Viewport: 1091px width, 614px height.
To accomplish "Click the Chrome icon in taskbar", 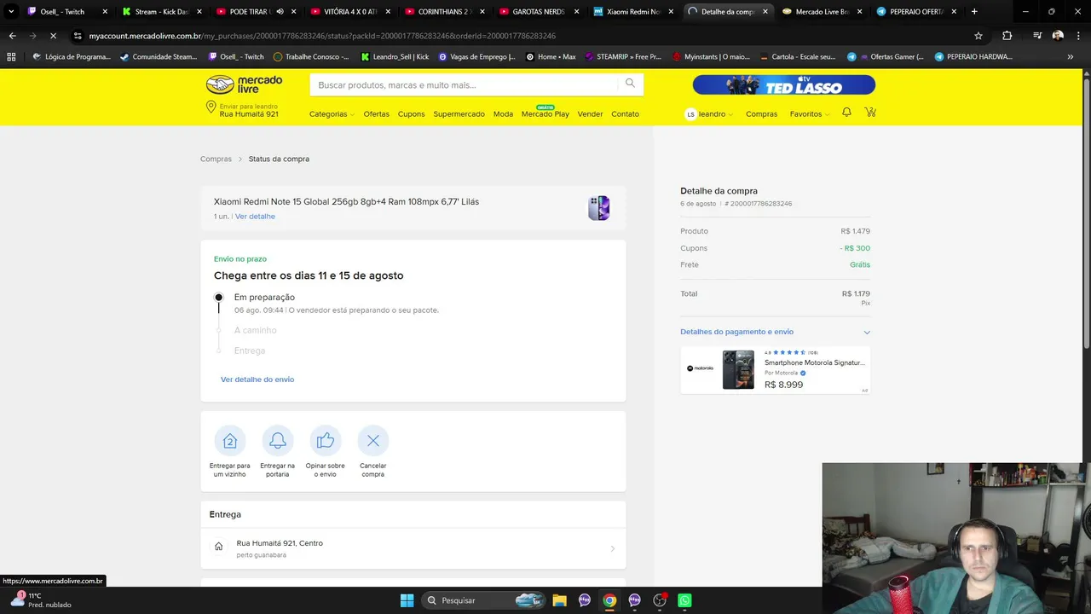I will point(609,600).
